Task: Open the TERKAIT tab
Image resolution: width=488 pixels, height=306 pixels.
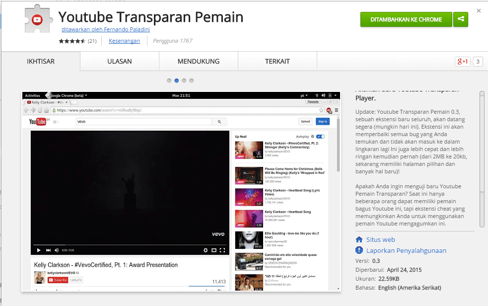Action: (x=277, y=61)
